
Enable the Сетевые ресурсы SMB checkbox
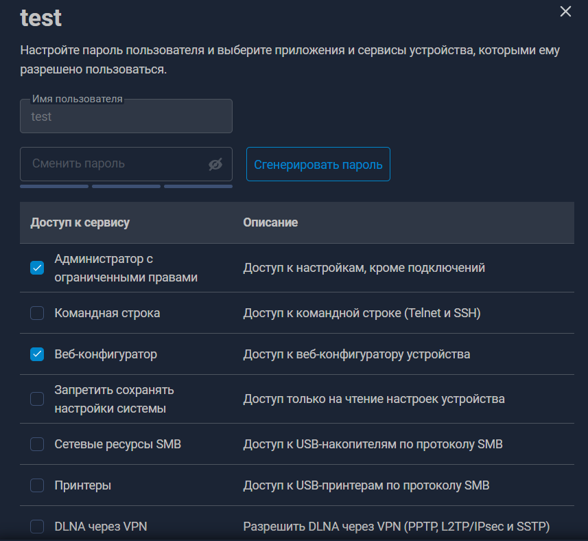click(x=37, y=444)
